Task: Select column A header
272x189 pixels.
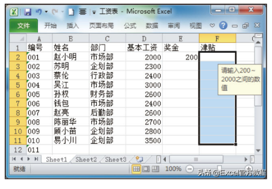Action: (39, 38)
